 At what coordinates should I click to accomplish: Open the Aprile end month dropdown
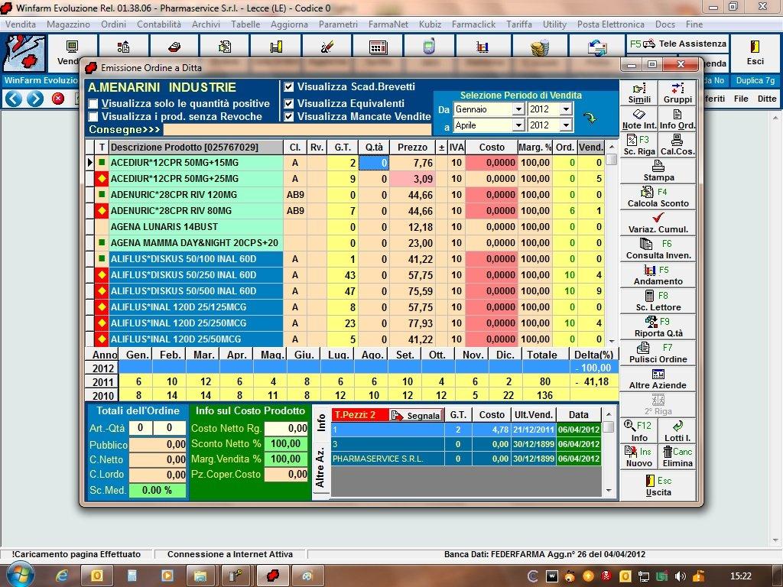click(x=518, y=125)
